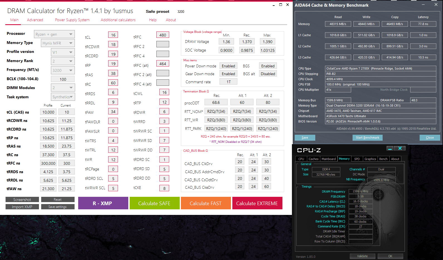Image resolution: width=443 pixels, height=260 pixels.
Task: Click the Calculate EXTREME button
Action: [257, 203]
